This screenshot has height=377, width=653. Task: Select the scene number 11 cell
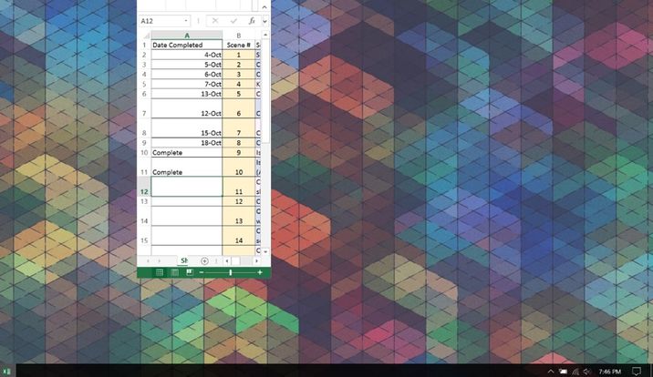pos(239,187)
